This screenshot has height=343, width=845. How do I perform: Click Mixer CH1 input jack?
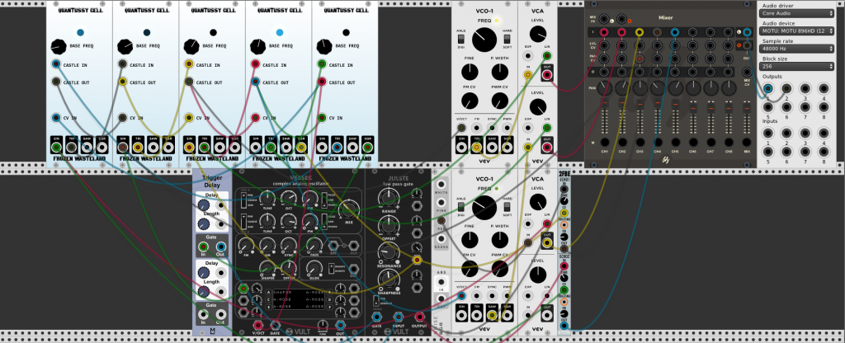[x=604, y=32]
